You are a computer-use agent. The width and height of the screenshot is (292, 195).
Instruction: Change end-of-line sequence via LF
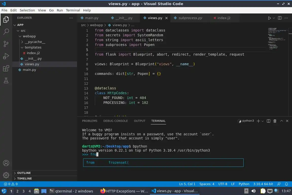tap(233, 184)
